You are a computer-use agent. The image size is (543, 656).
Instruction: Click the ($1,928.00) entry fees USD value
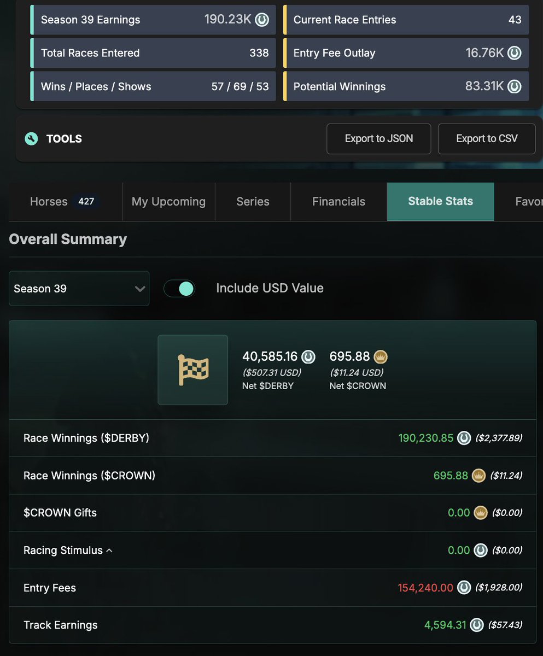click(499, 588)
